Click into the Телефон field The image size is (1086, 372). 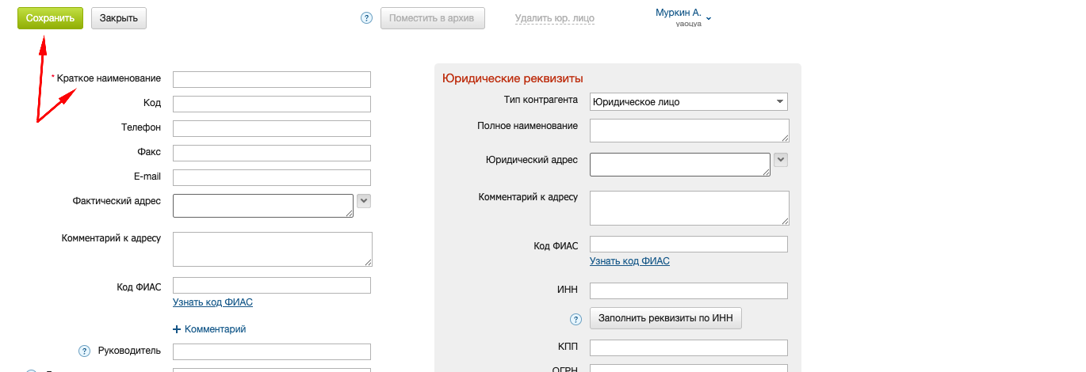[271, 128]
